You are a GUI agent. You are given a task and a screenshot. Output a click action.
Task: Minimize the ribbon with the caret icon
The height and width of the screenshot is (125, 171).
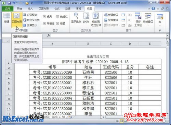pos(149,9)
